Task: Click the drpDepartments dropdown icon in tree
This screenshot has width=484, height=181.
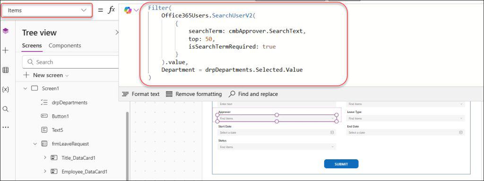Action: point(44,103)
